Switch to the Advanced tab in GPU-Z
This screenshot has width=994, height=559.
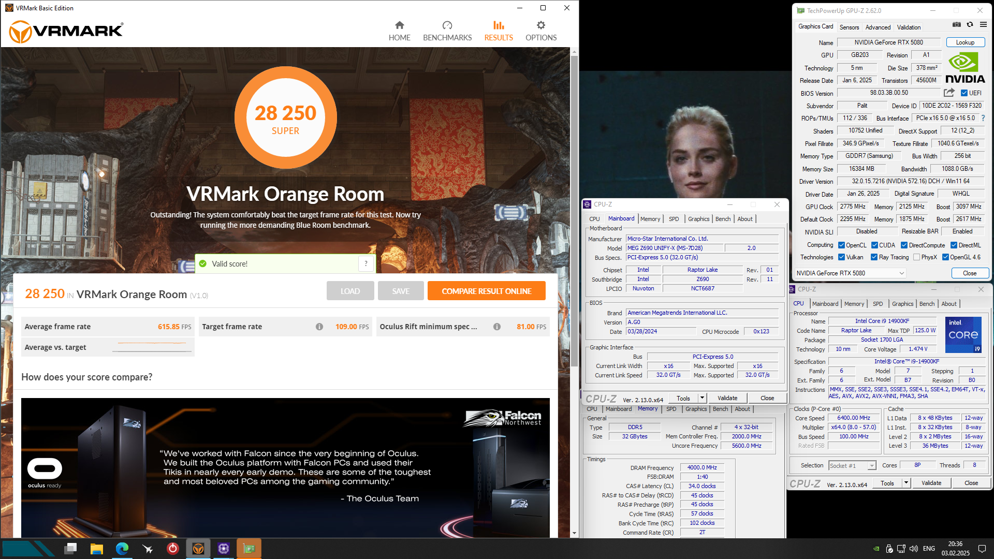(878, 27)
